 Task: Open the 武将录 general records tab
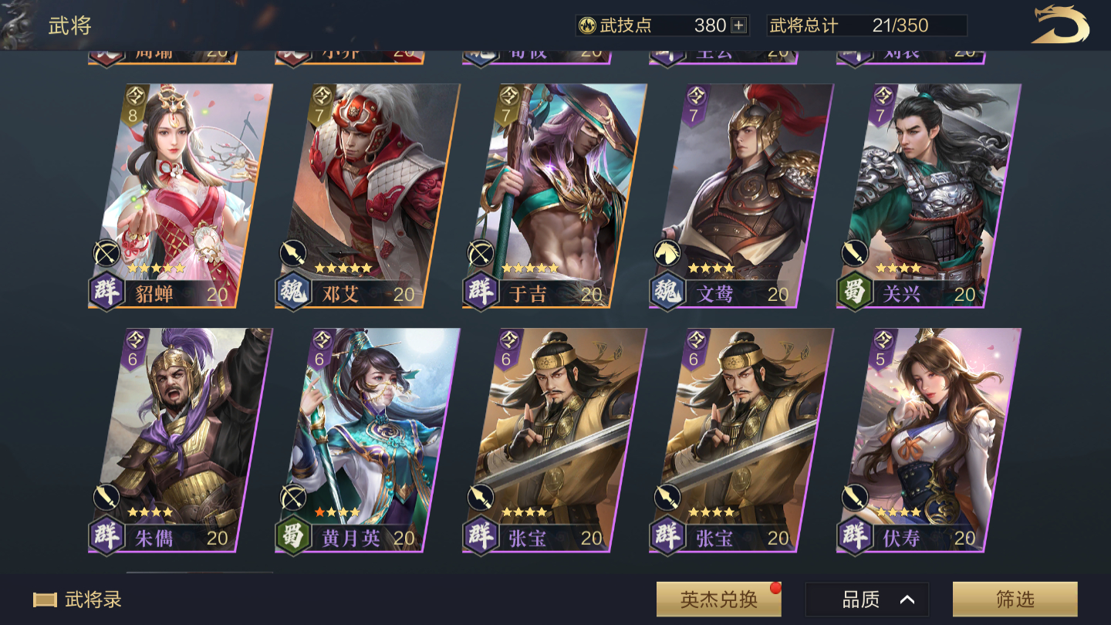coord(77,600)
